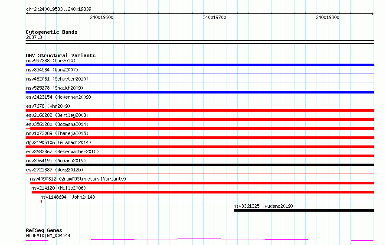This screenshot has width=386, height=245.
Task: Select the red bar under esv3561280
Action: point(202,129)
